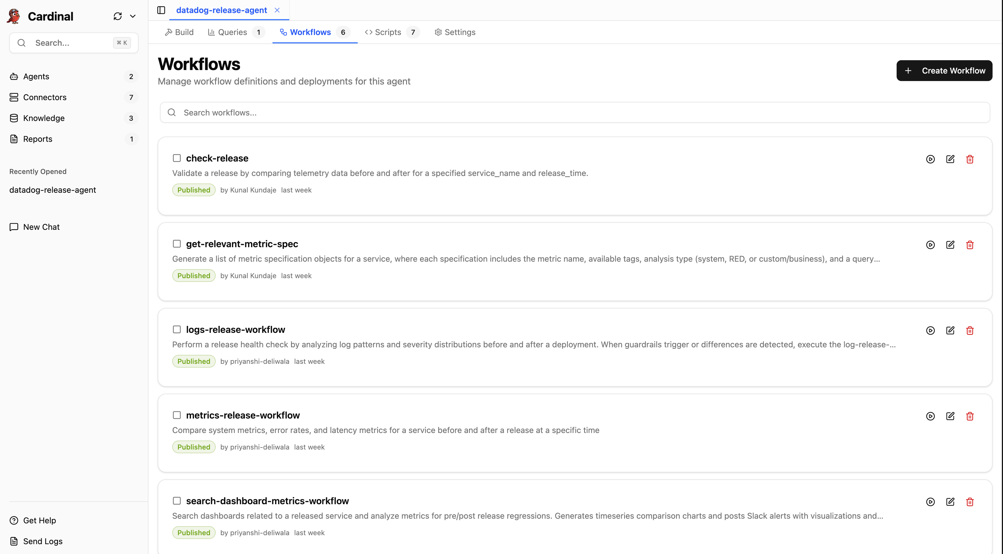Viewport: 1003px width, 554px height.
Task: Run the metrics-release-workflow
Action: tap(931, 416)
